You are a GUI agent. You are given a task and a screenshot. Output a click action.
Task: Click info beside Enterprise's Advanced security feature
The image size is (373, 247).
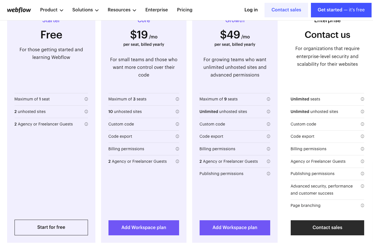pyautogui.click(x=362, y=186)
